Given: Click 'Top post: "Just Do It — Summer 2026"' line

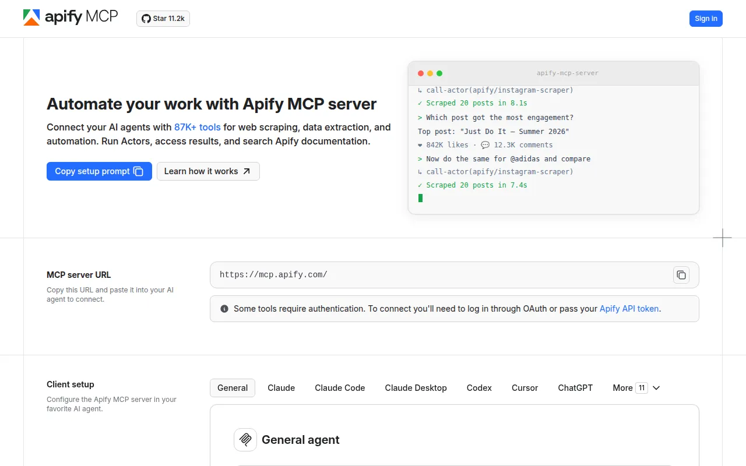Looking at the screenshot, I should 494,132.
